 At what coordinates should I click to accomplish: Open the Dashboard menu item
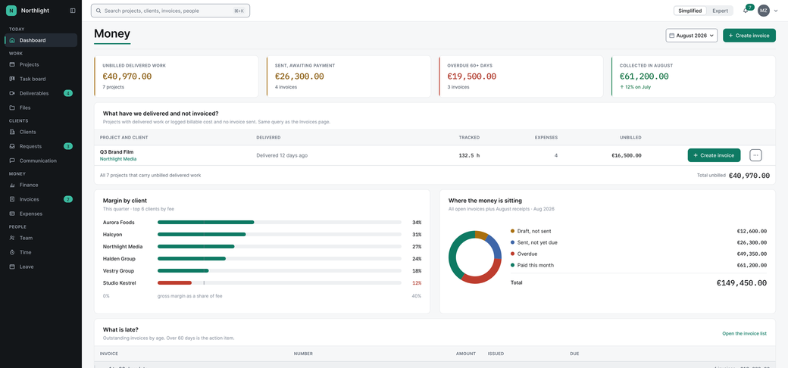pyautogui.click(x=41, y=40)
